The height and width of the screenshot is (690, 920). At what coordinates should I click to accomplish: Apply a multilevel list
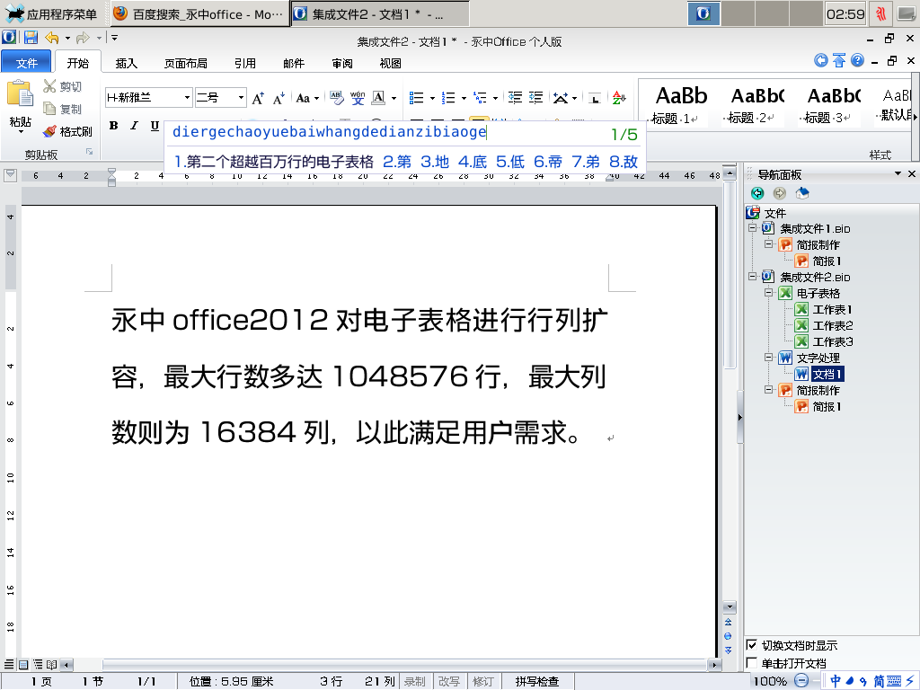point(480,98)
